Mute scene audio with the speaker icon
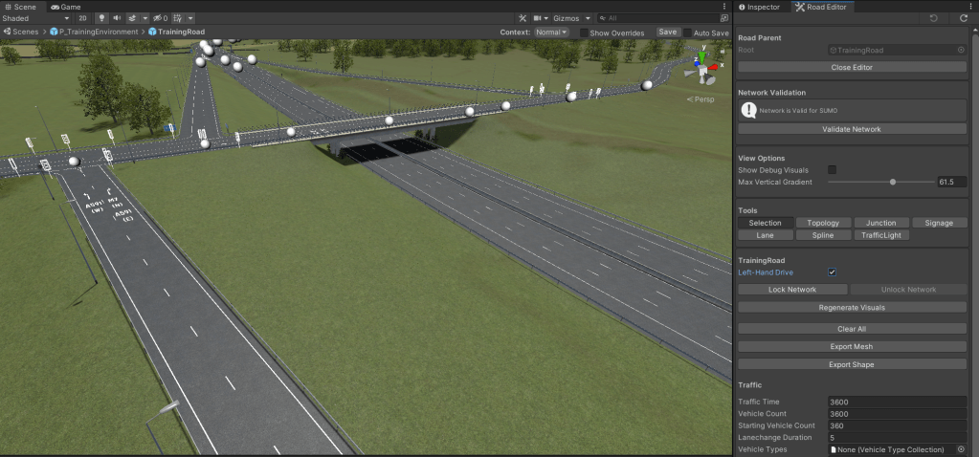This screenshot has width=979, height=457. [117, 18]
